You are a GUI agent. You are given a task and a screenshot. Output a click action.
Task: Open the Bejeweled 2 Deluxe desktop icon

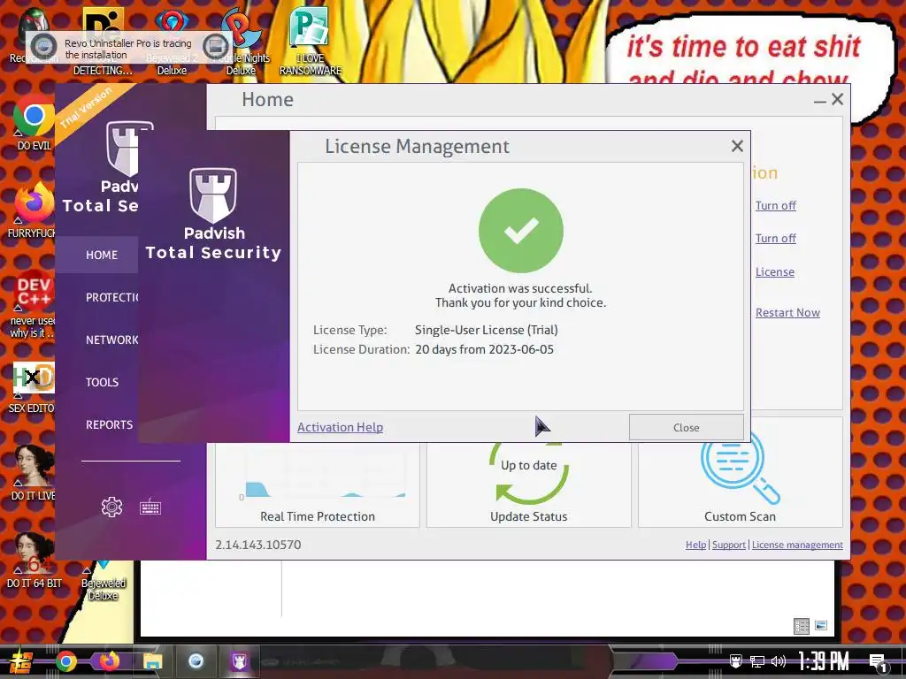click(x=173, y=42)
